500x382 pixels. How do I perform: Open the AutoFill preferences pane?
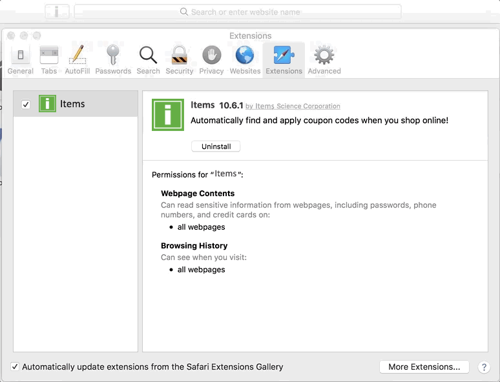(x=77, y=60)
